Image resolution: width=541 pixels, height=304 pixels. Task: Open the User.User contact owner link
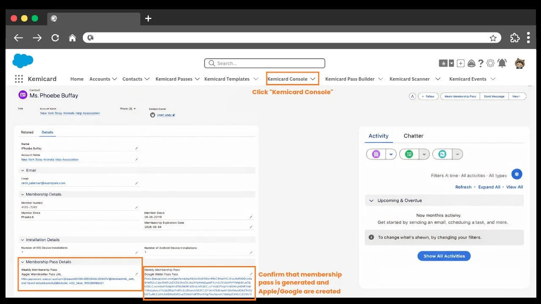click(x=164, y=115)
